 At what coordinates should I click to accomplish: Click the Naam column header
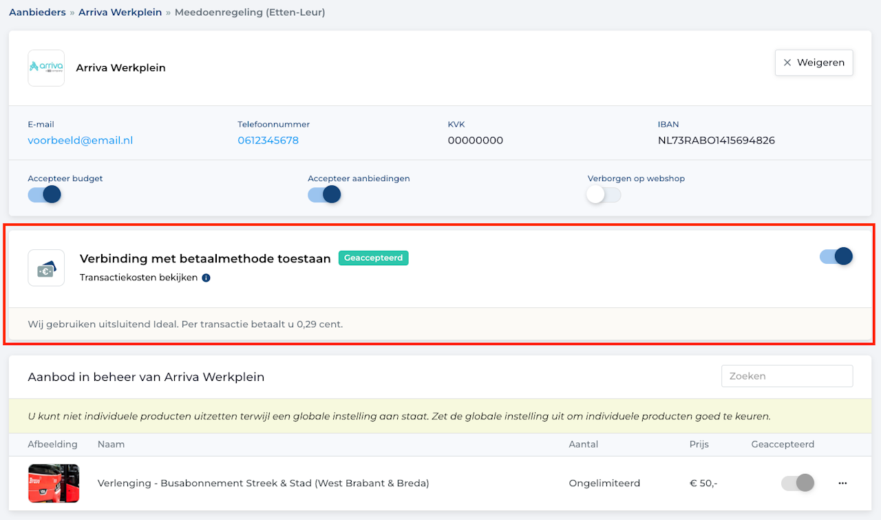[112, 444]
